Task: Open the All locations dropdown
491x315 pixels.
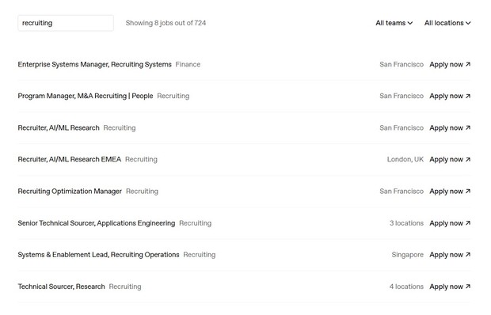Action: (447, 23)
